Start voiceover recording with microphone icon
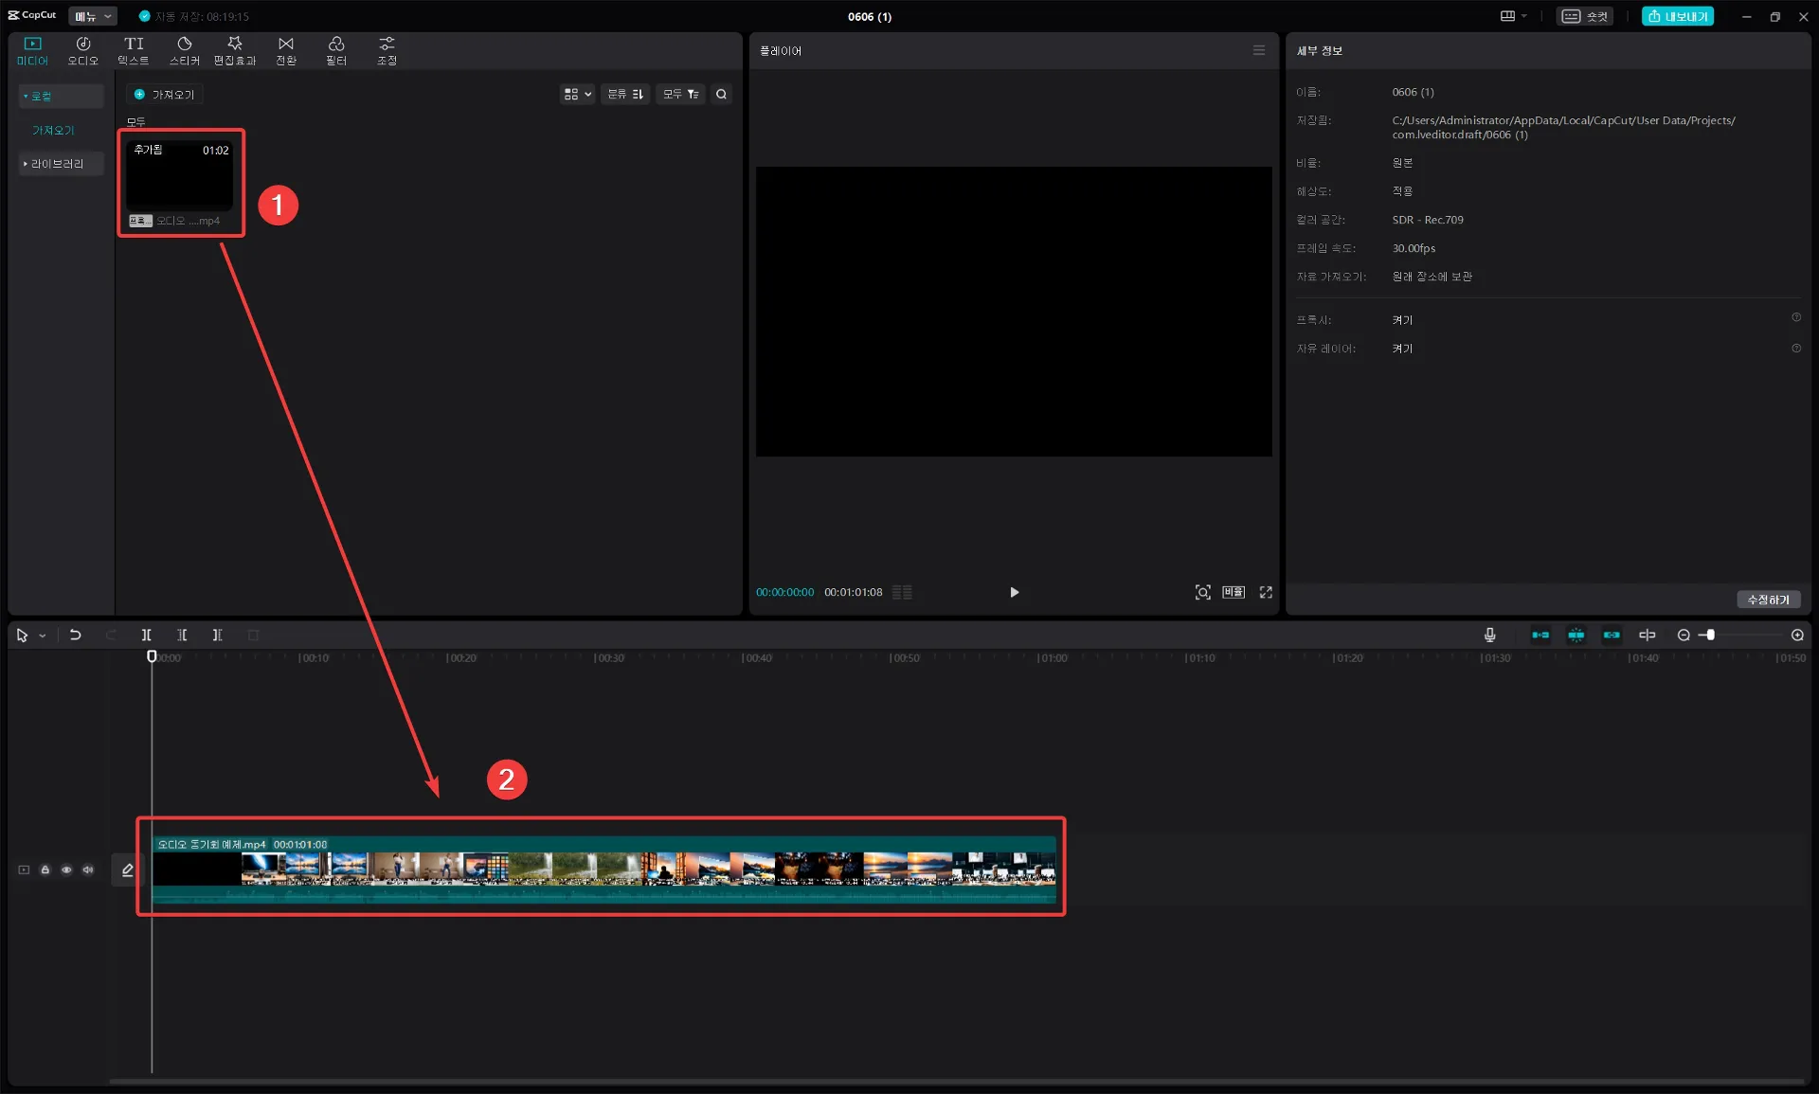The image size is (1819, 1094). click(x=1489, y=636)
